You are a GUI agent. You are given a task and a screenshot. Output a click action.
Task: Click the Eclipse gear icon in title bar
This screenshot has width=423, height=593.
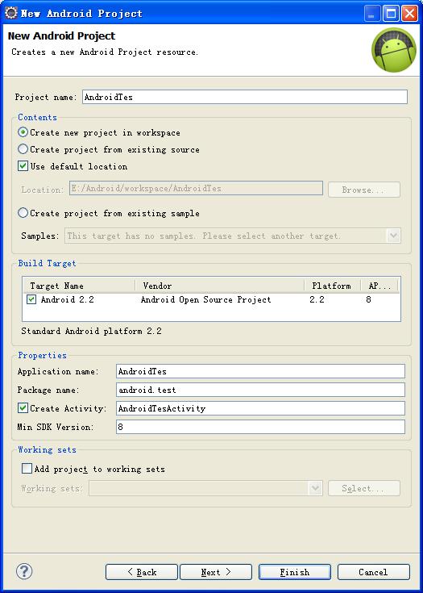(11, 13)
